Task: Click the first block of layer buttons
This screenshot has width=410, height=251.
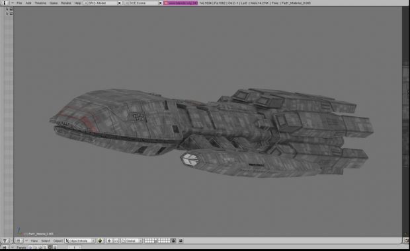Action: [151, 240]
